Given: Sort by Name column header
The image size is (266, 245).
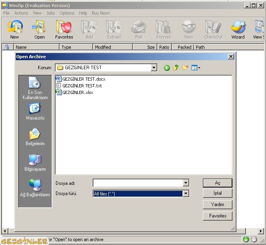Looking at the screenshot, I should tap(36, 47).
